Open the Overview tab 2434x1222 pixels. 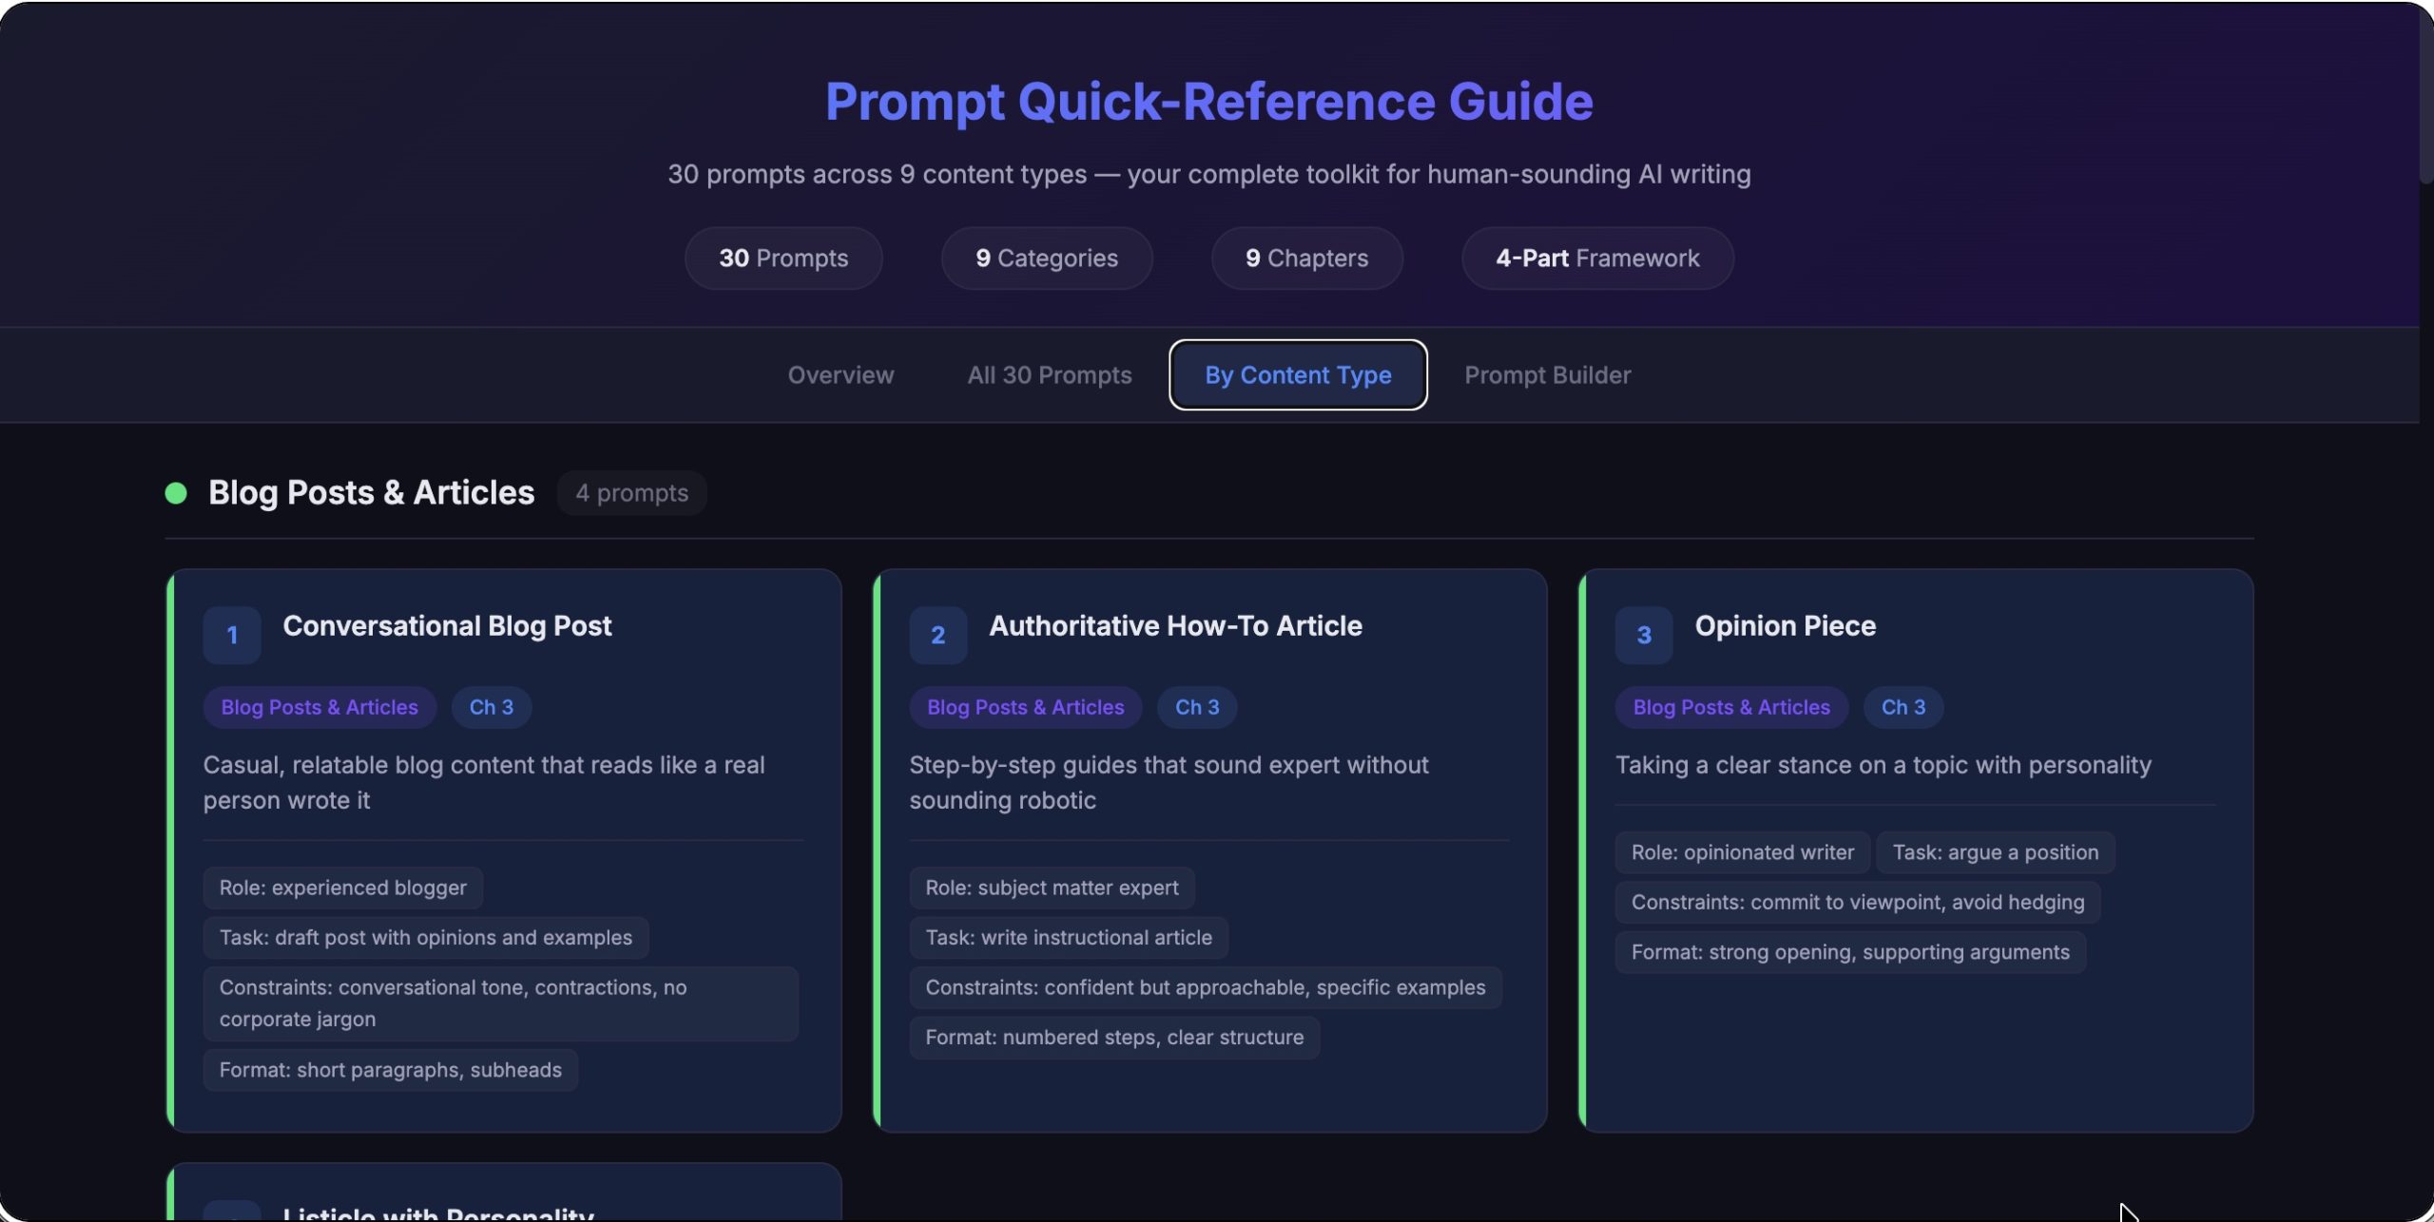coord(840,375)
